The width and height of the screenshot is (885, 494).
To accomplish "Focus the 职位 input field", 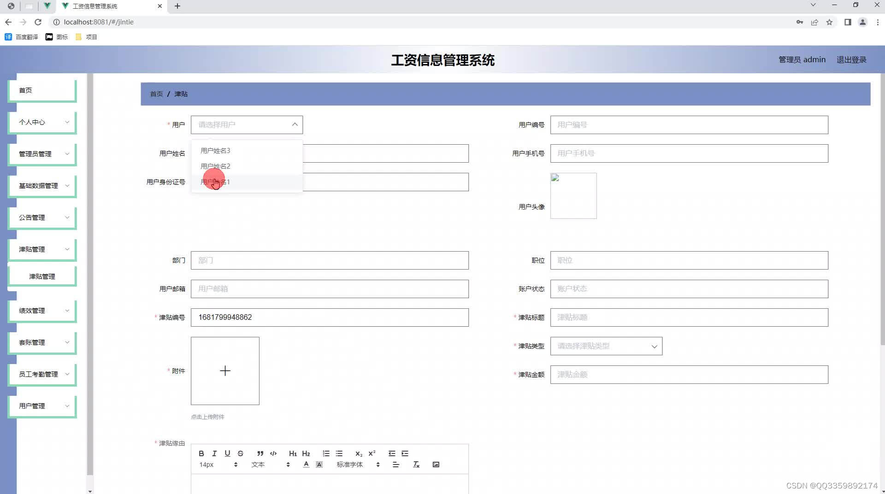I will (689, 260).
